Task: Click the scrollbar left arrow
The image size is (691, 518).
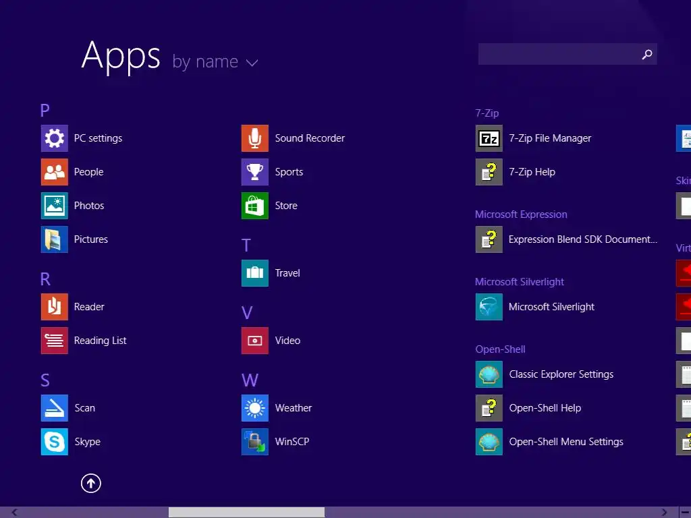Action: (x=15, y=512)
